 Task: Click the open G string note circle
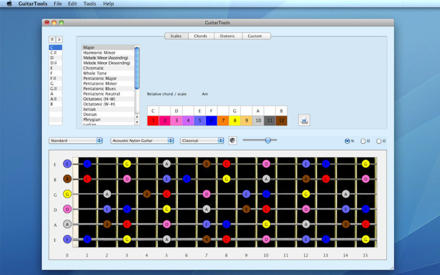67,194
